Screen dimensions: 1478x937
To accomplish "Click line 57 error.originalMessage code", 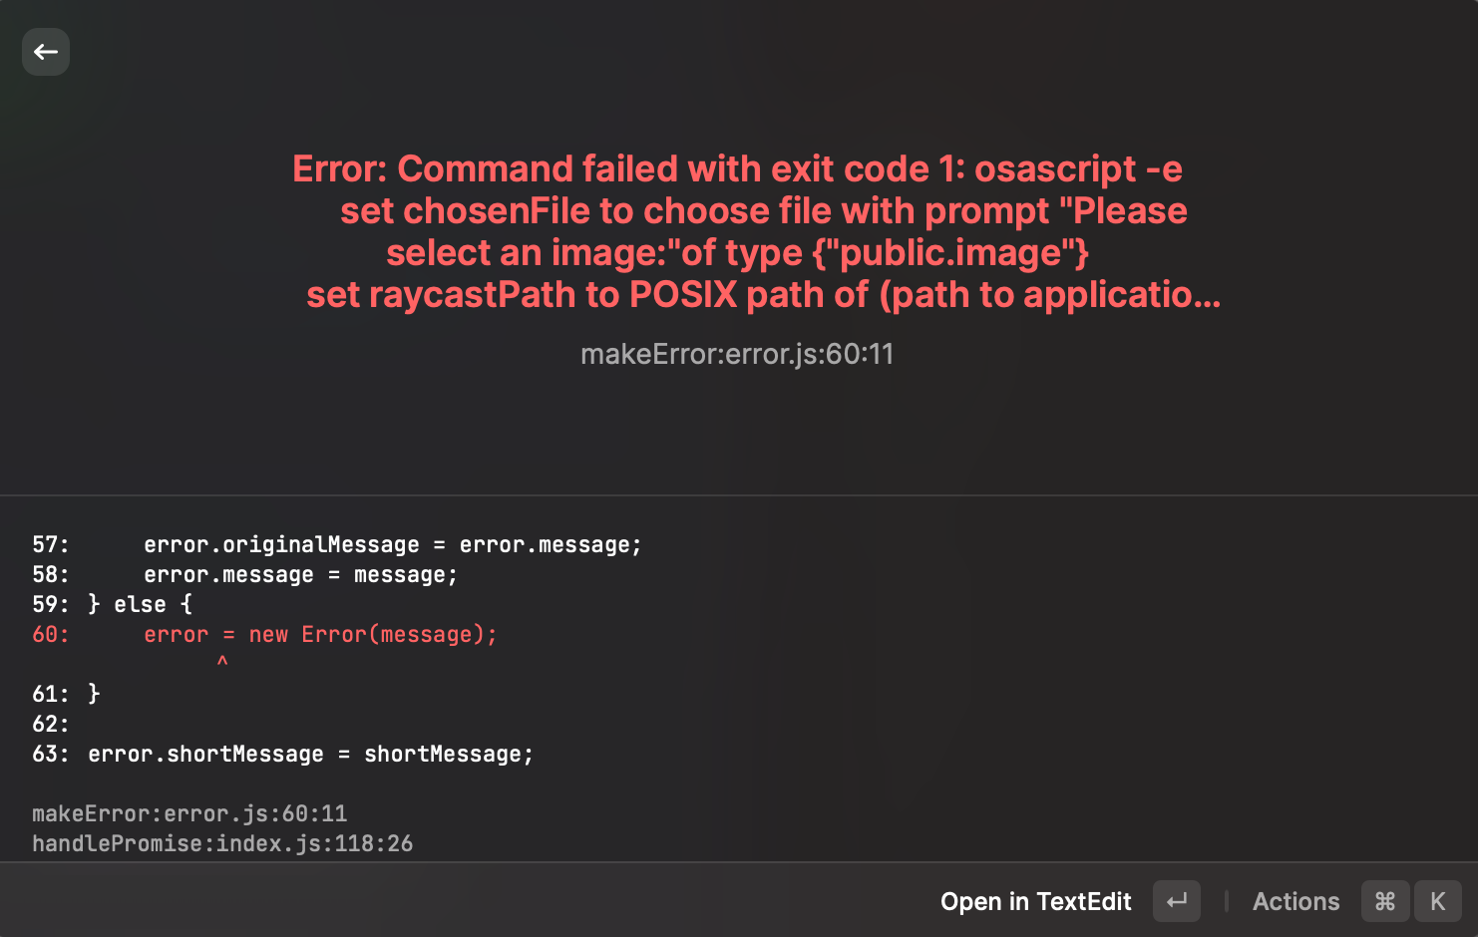I will click(391, 544).
